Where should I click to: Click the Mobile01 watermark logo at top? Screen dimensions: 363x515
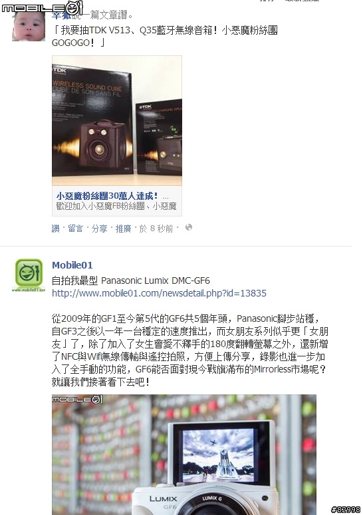[43, 8]
